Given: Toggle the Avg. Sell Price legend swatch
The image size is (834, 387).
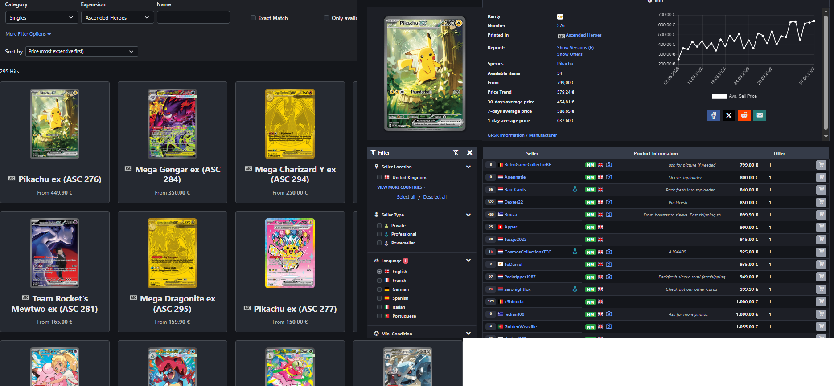Looking at the screenshot, I should click(x=719, y=96).
